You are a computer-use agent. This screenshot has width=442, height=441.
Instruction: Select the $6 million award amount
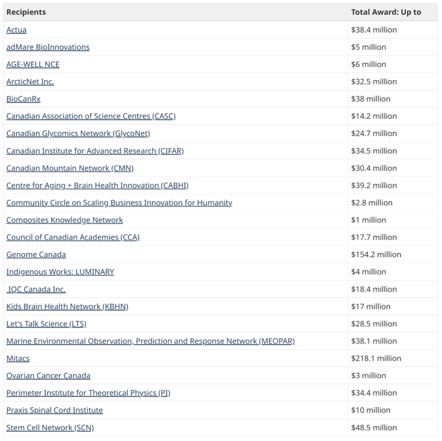[369, 64]
